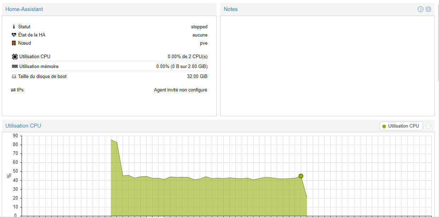
Task: Click the 50 label on chart y-axis
Action: tap(15, 172)
